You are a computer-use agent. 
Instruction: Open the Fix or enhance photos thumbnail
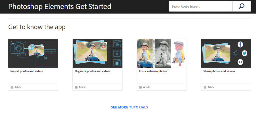[x=162, y=53]
